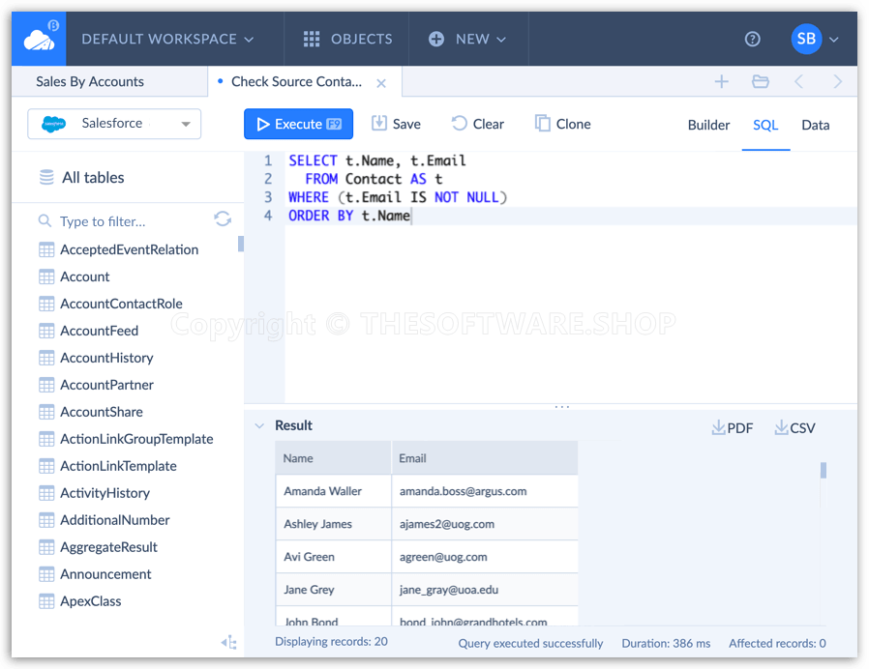Viewport: 869px width, 669px height.
Task: Open a new query tab with plus icon
Action: 722,82
